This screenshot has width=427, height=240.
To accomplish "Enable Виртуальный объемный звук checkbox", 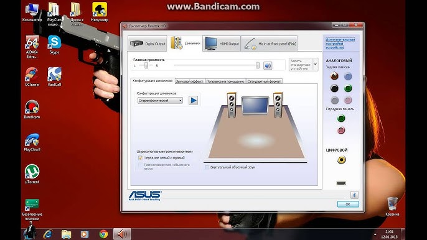I will [x=207, y=167].
